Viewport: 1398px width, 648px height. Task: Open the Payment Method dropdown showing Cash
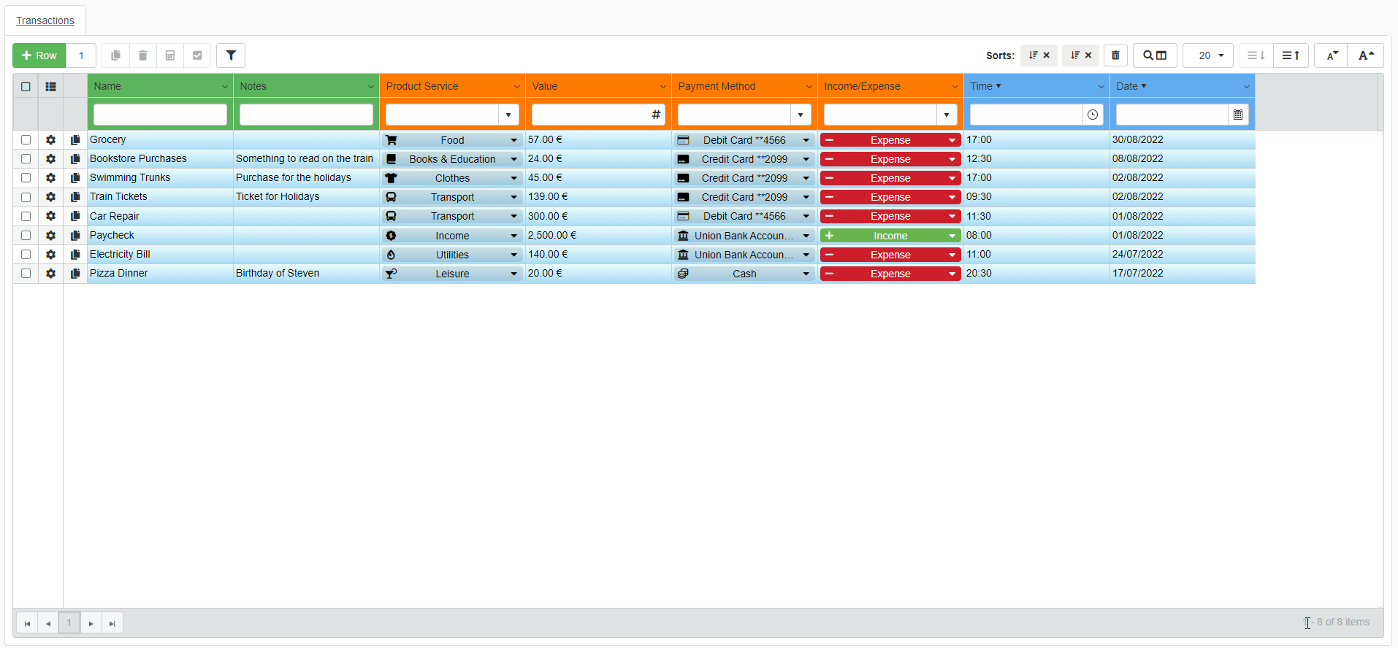806,274
